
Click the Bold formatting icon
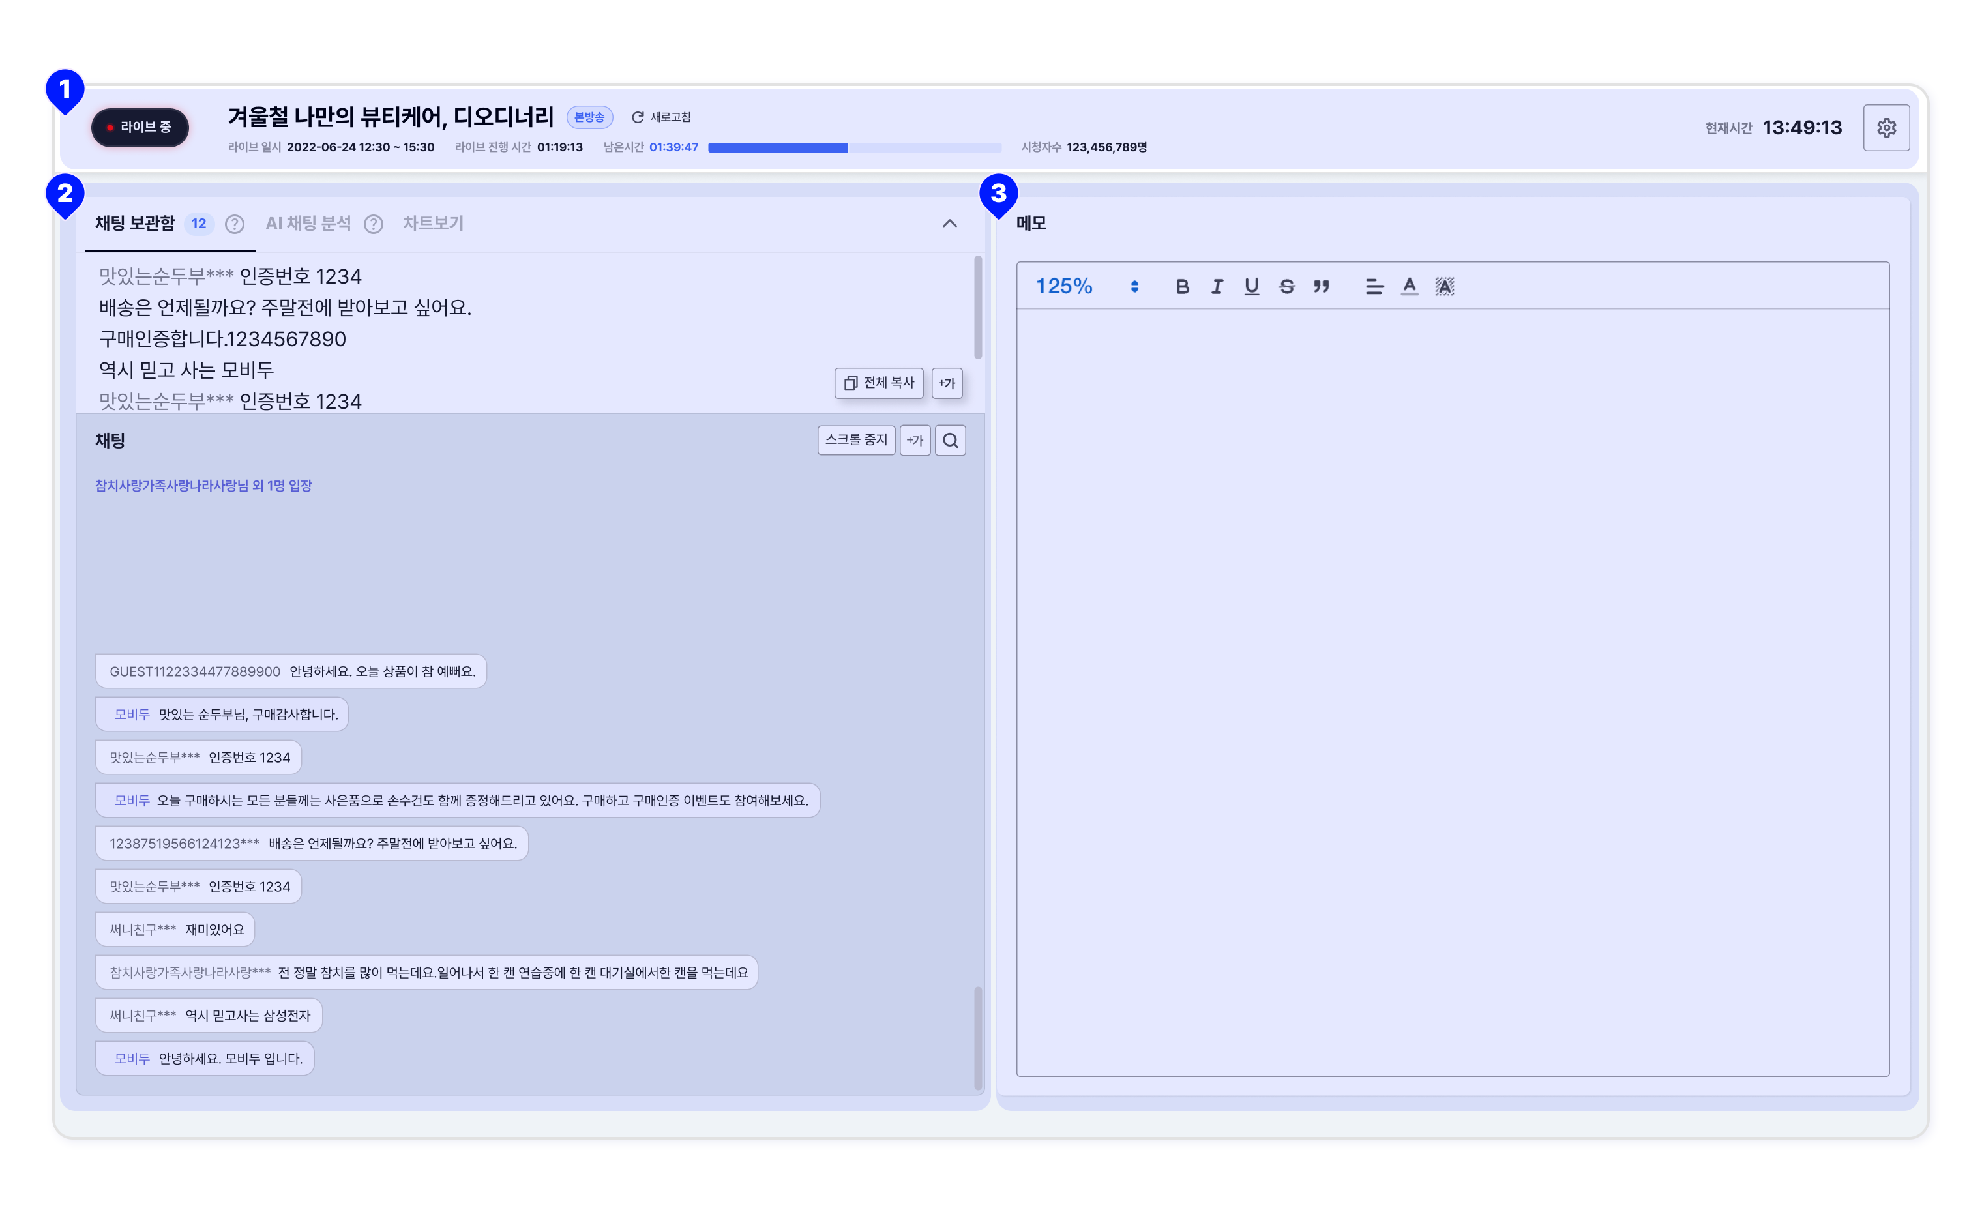pyautogui.click(x=1182, y=286)
